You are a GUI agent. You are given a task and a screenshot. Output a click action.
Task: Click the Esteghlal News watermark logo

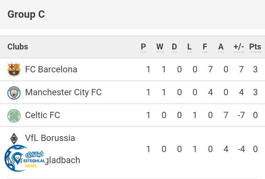25,158
